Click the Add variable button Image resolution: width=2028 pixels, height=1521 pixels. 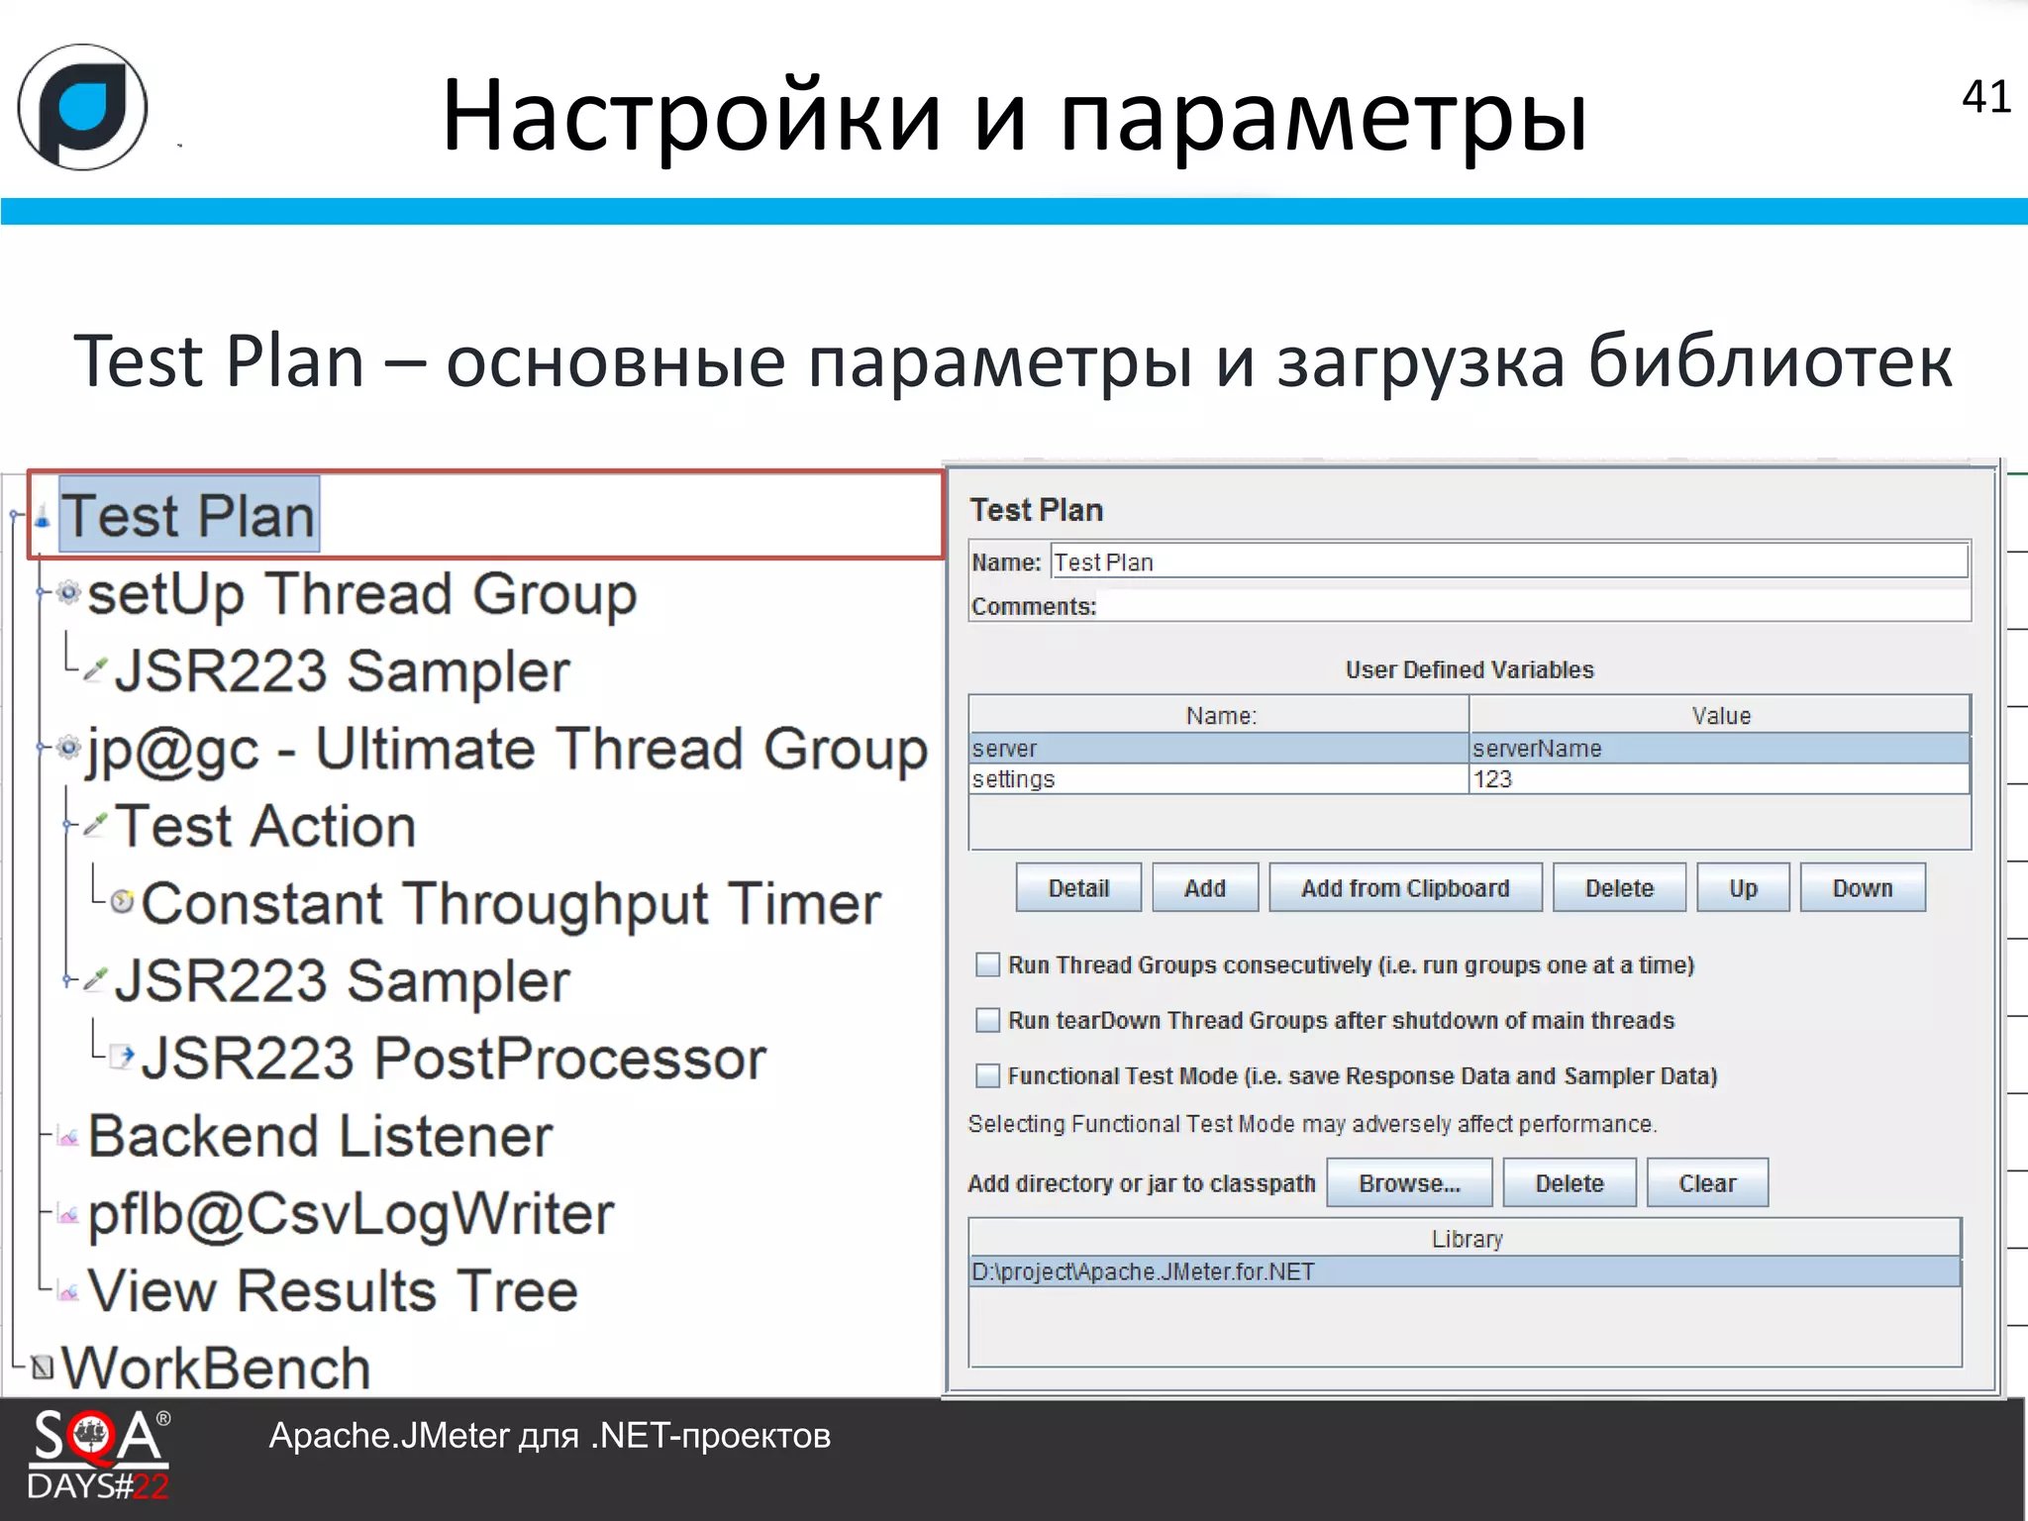click(x=1205, y=887)
